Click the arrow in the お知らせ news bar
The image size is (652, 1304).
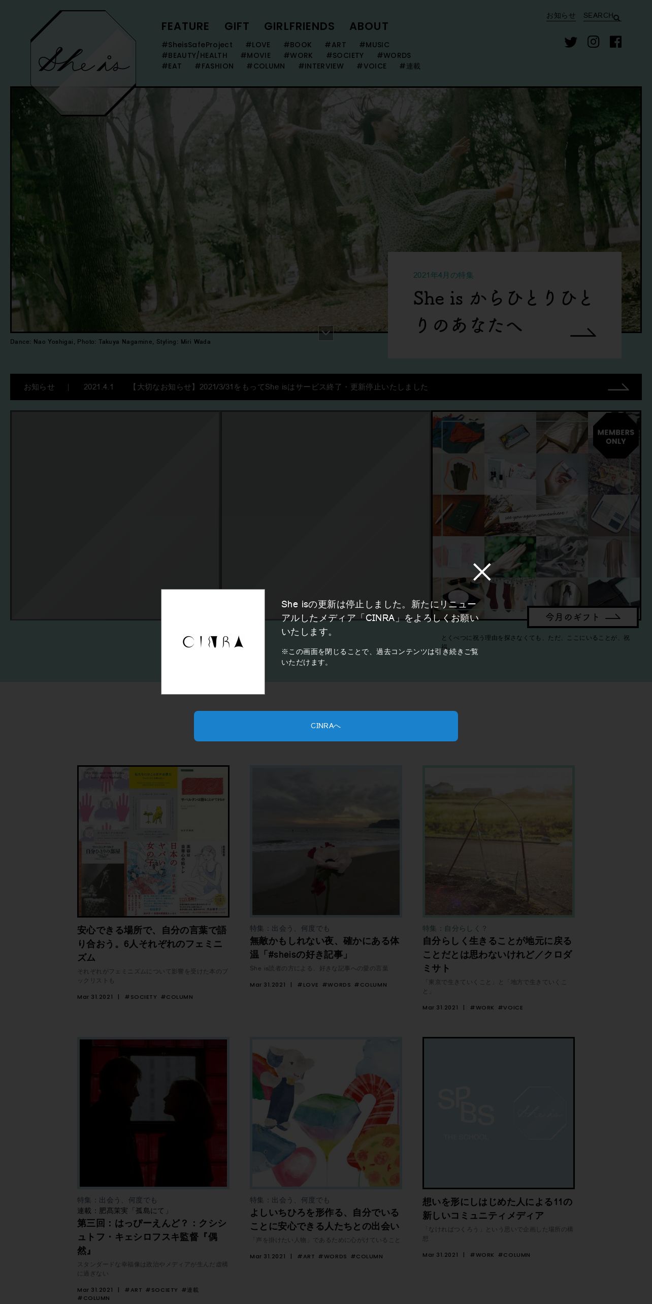[x=618, y=387]
